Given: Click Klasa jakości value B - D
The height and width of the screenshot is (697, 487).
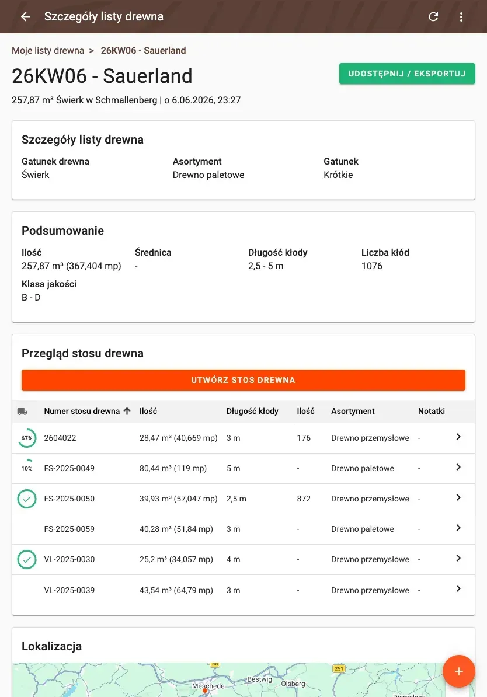Looking at the screenshot, I should (x=31, y=297).
